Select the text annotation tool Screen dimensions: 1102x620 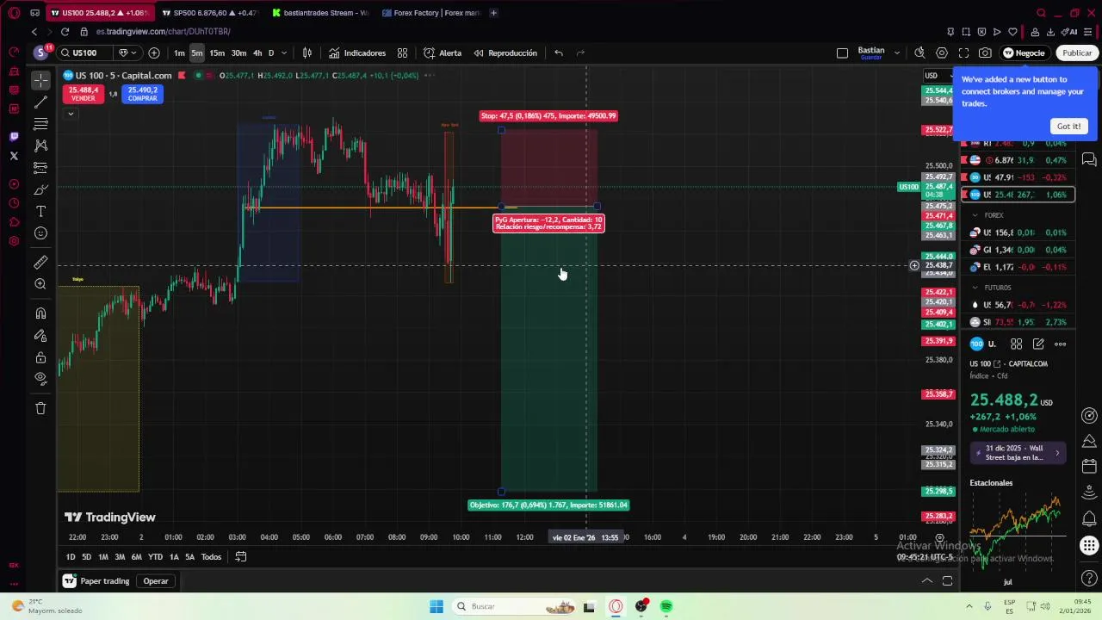[x=40, y=212]
